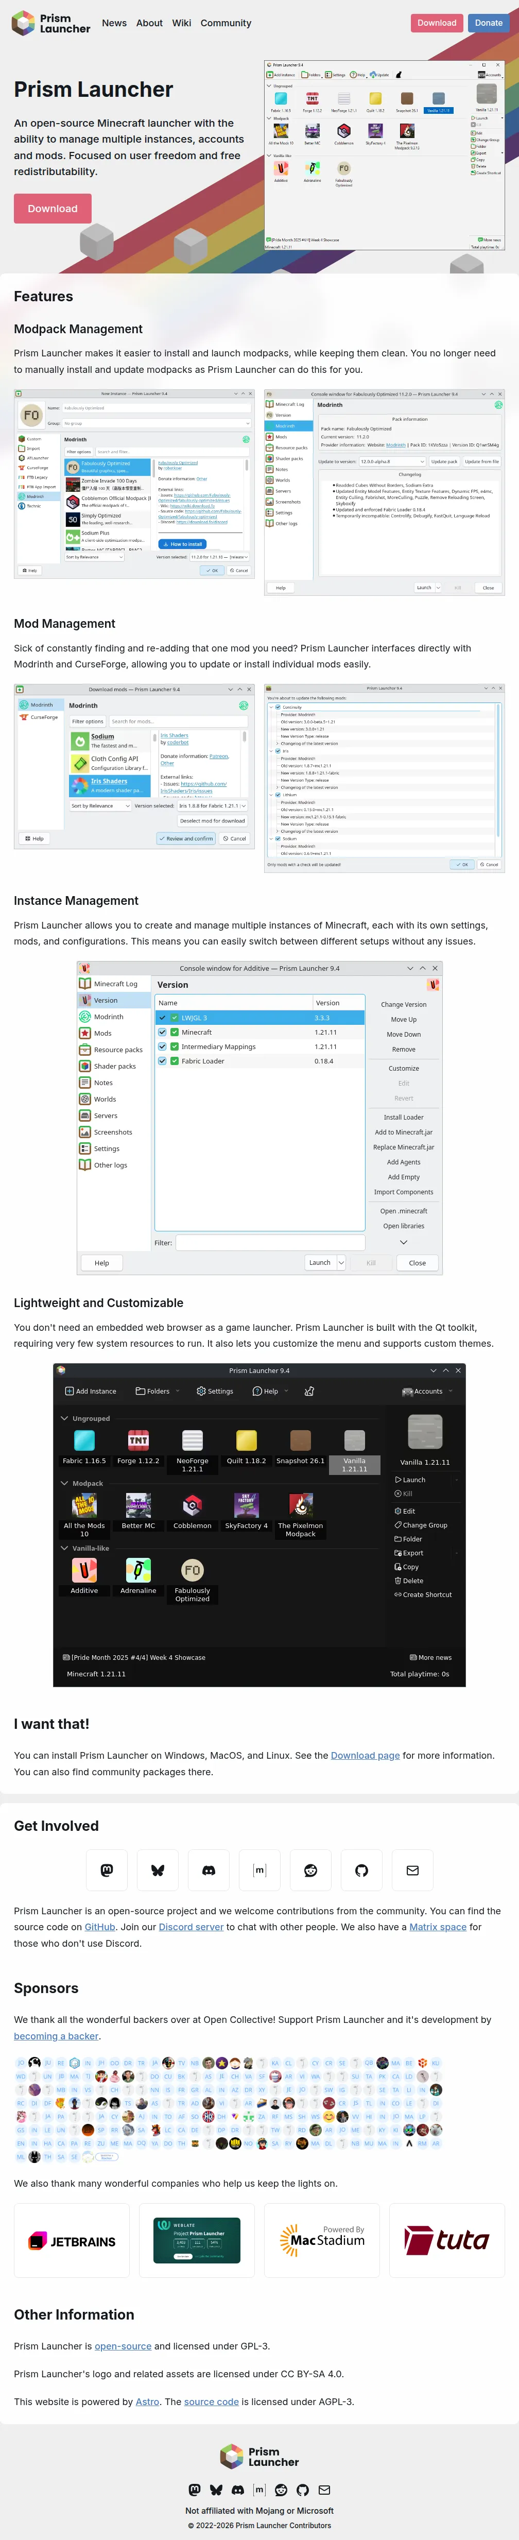The width and height of the screenshot is (519, 2540).
Task: Open the News navigation item
Action: tap(114, 23)
